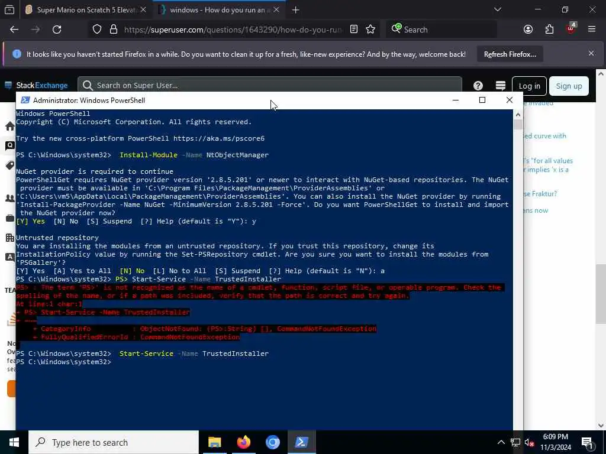Screen dimensions: 606x454
Task: Switch to the windows - How do you run tab
Action: [x=220, y=10]
